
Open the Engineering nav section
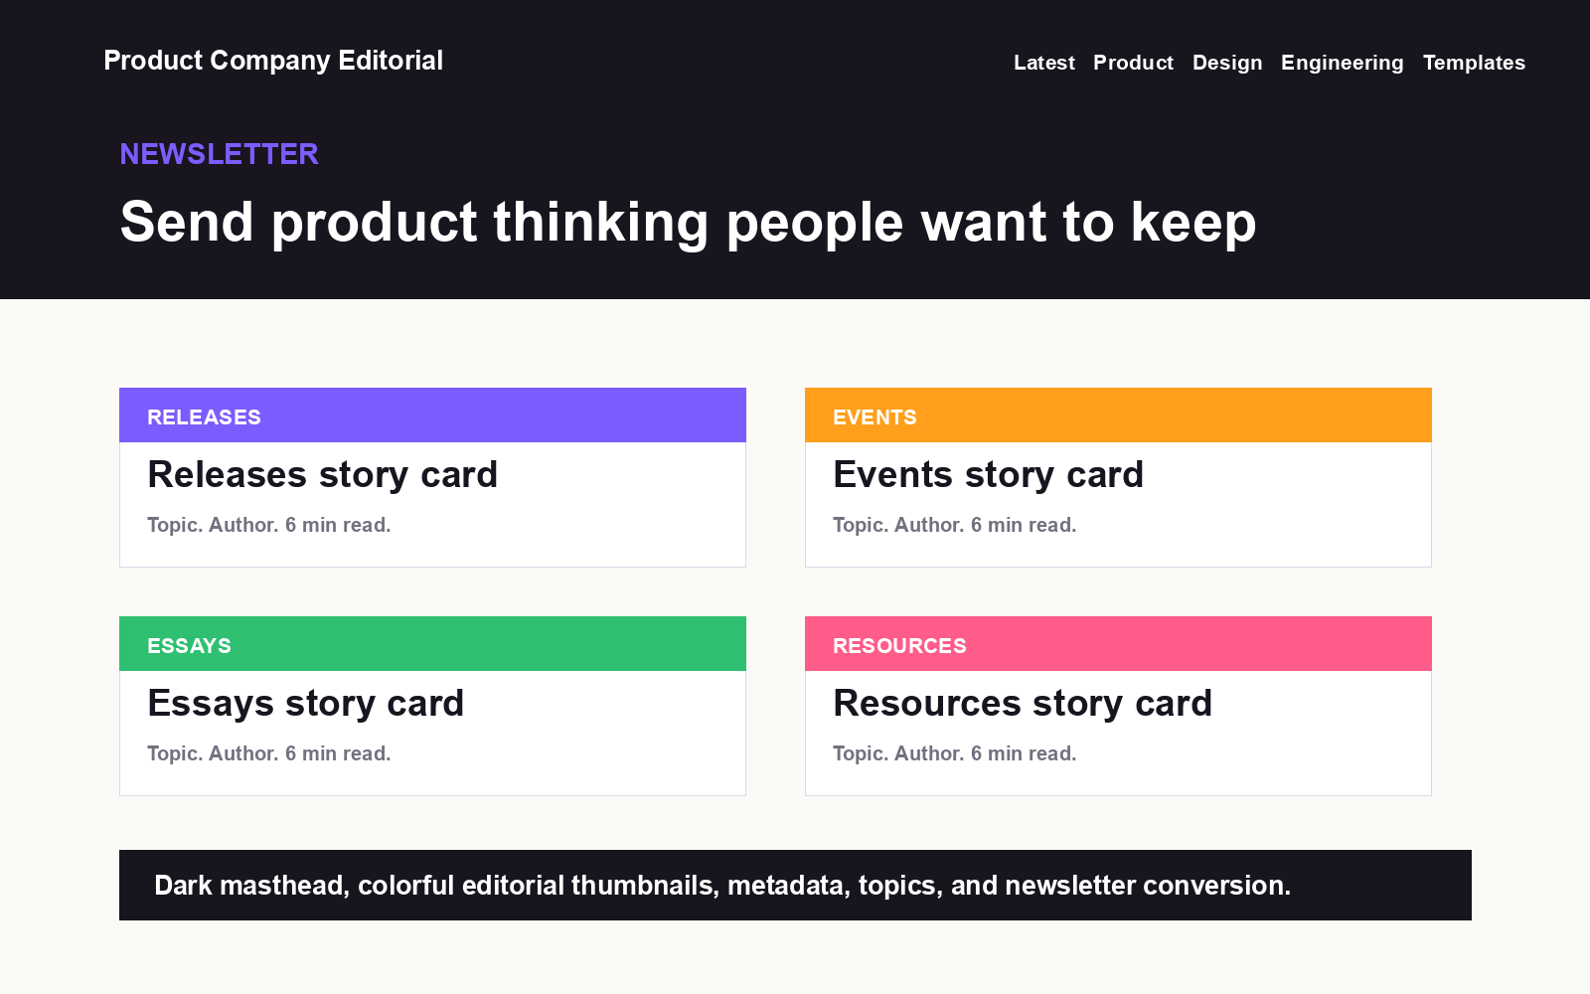(x=1343, y=63)
